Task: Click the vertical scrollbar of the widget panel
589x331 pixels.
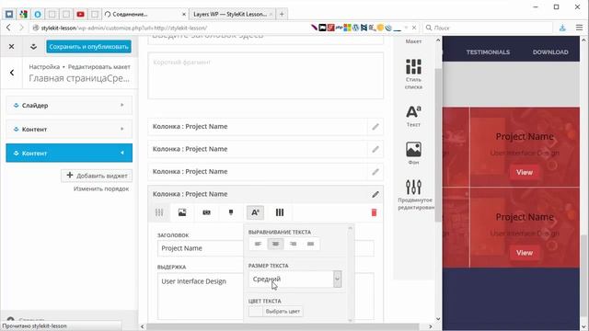Action: (438, 145)
